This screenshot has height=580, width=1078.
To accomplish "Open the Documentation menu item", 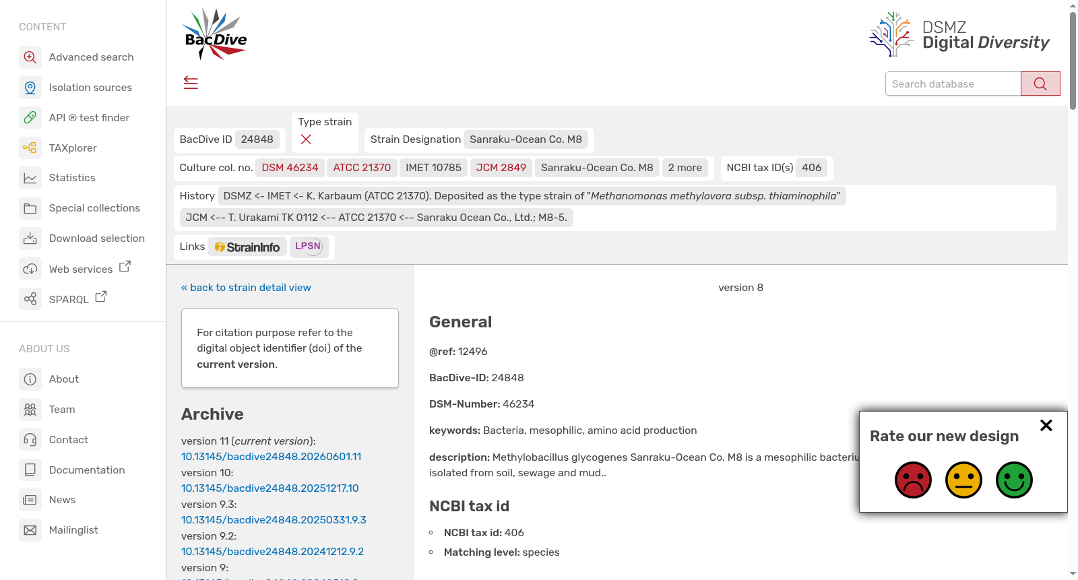I will click(87, 470).
